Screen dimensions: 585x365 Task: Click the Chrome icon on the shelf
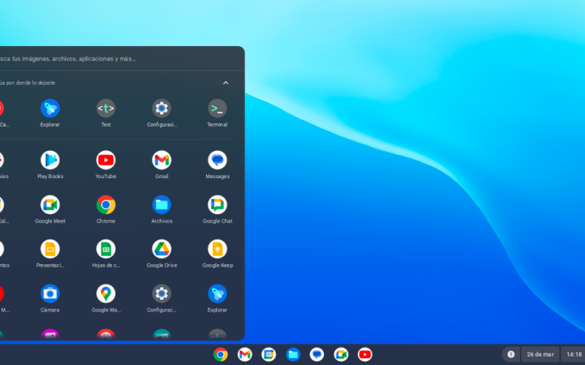[x=221, y=355]
